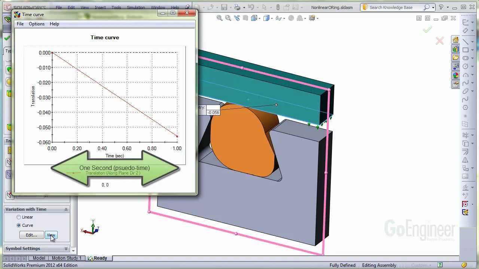The height and width of the screenshot is (269, 479).
Task: Select the Polygon sketch tool
Action: click(x=465, y=108)
